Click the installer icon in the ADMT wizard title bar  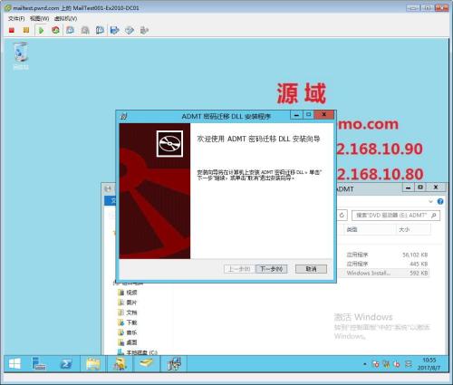pos(123,116)
